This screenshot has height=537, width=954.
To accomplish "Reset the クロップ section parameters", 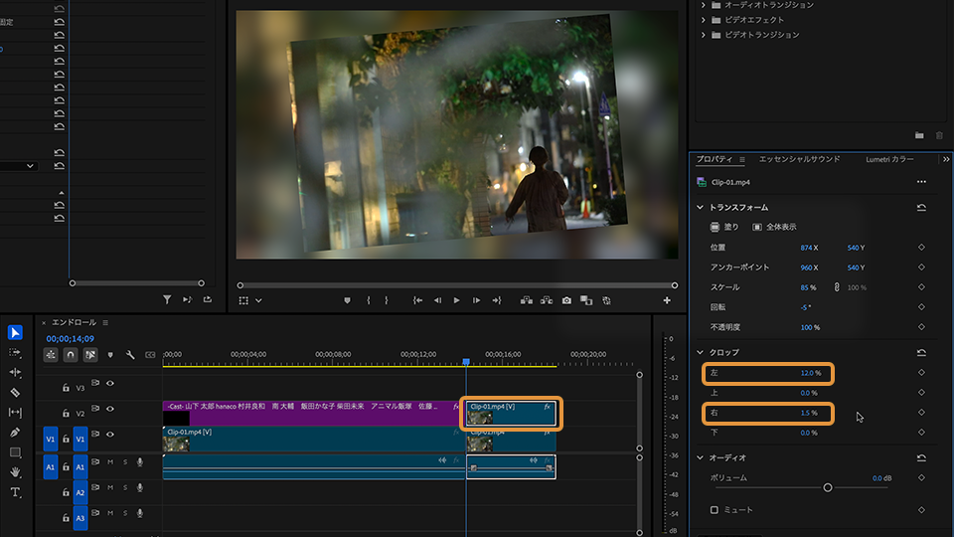I will coord(921,353).
